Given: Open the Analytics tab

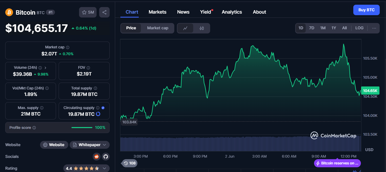Looking at the screenshot, I should tap(232, 12).
